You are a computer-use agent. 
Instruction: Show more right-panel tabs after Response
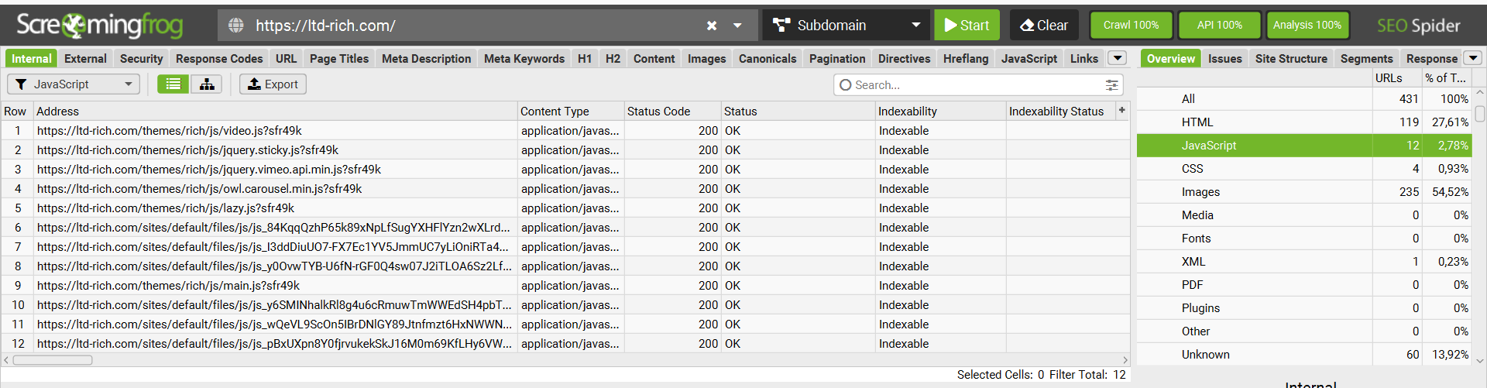pyautogui.click(x=1473, y=58)
